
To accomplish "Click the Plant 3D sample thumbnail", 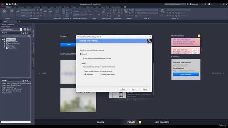I will (x=78, y=100).
